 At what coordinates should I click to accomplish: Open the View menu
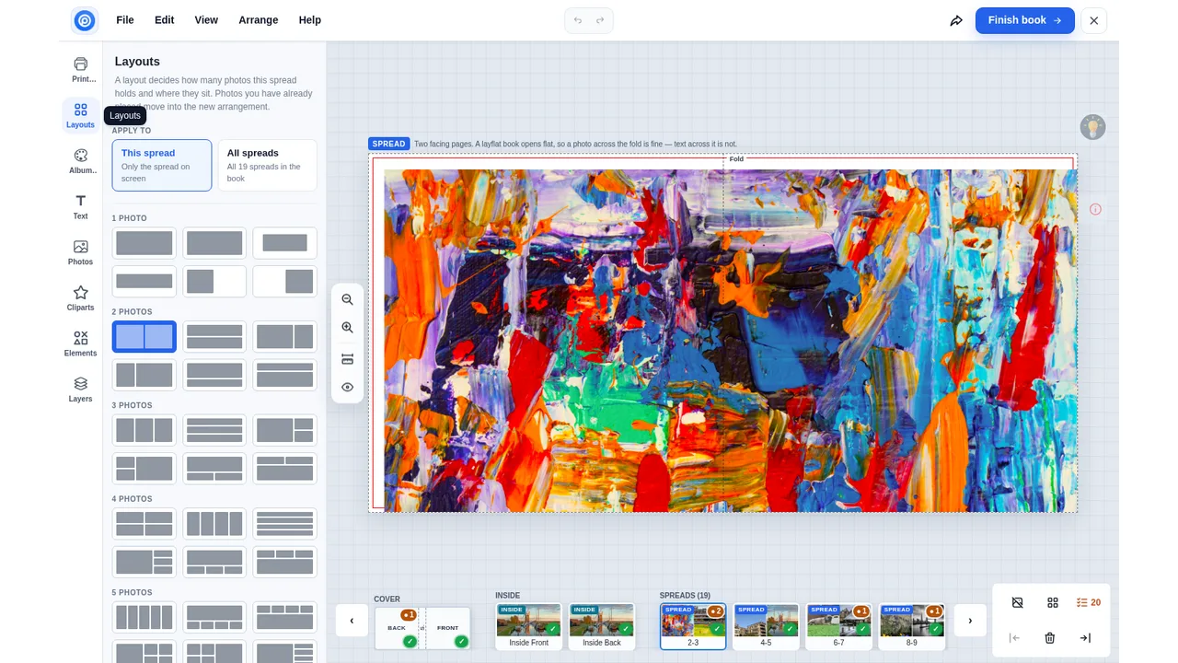tap(206, 20)
